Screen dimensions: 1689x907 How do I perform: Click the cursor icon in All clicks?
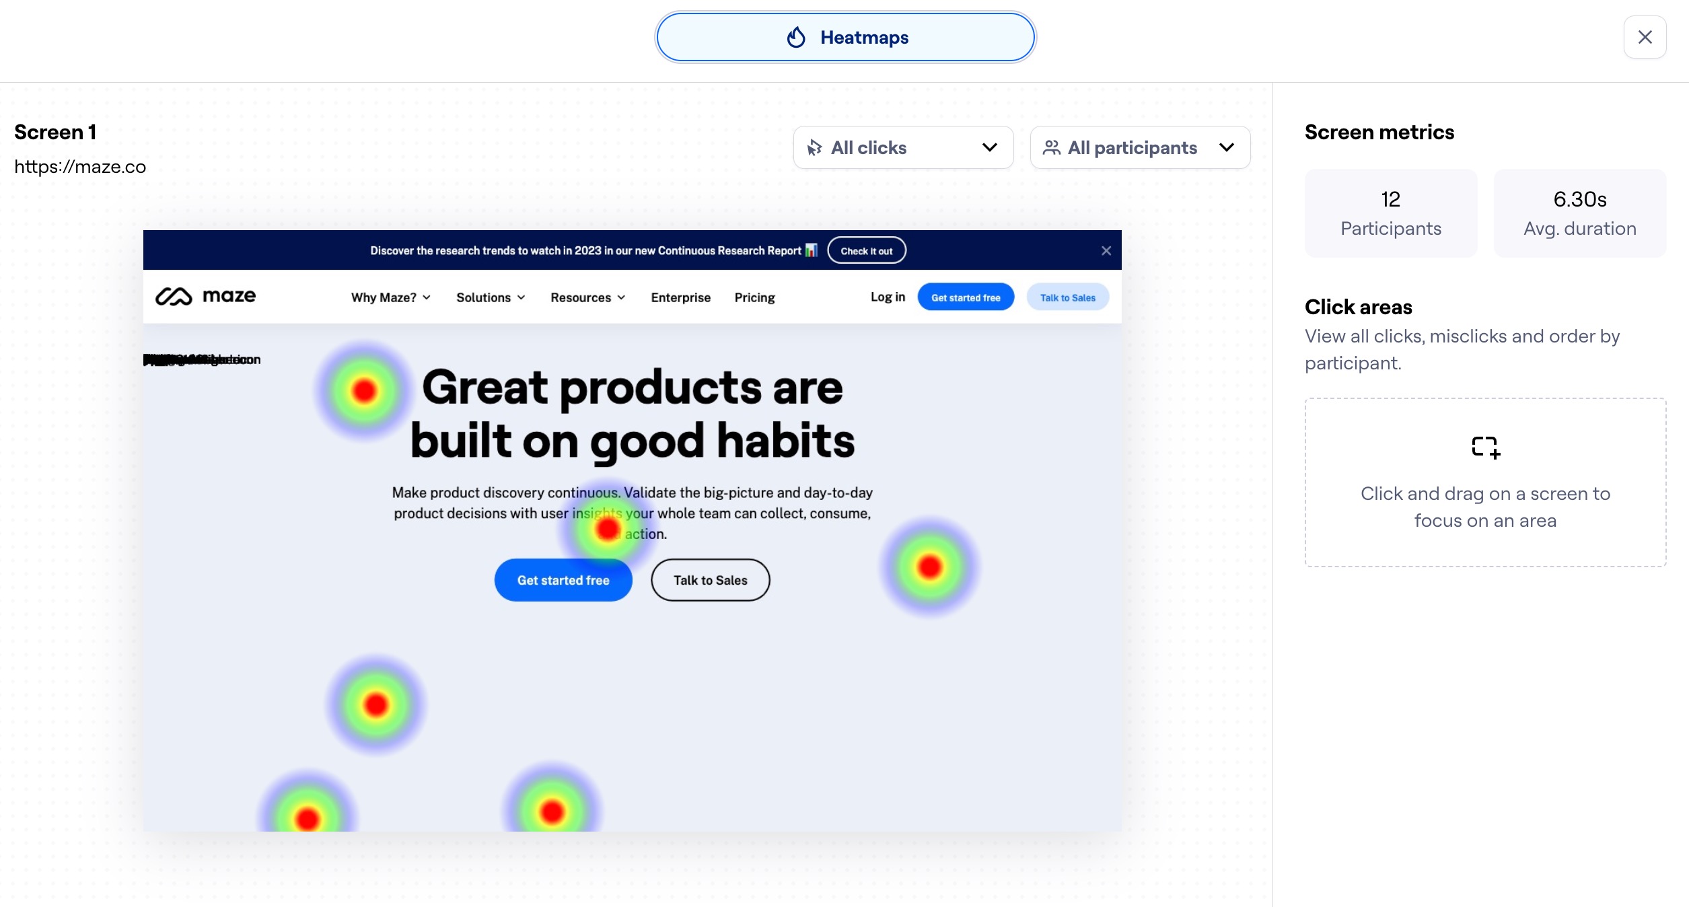(814, 148)
